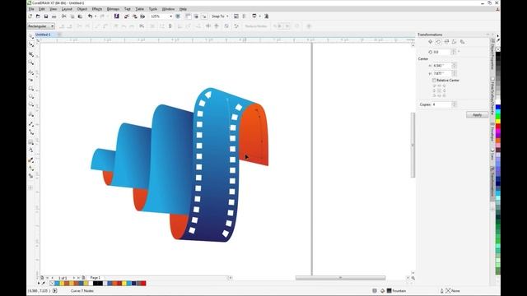Select the Freehand tool in toolbox
Viewport: 527px width, 296px height.
(31, 72)
